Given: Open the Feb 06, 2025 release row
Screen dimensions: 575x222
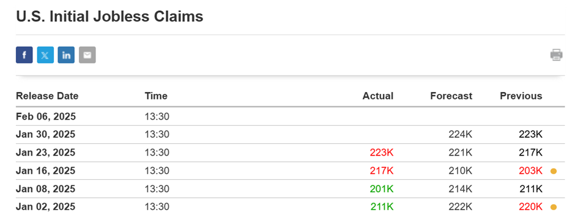Looking at the screenshot, I should click(290, 116).
